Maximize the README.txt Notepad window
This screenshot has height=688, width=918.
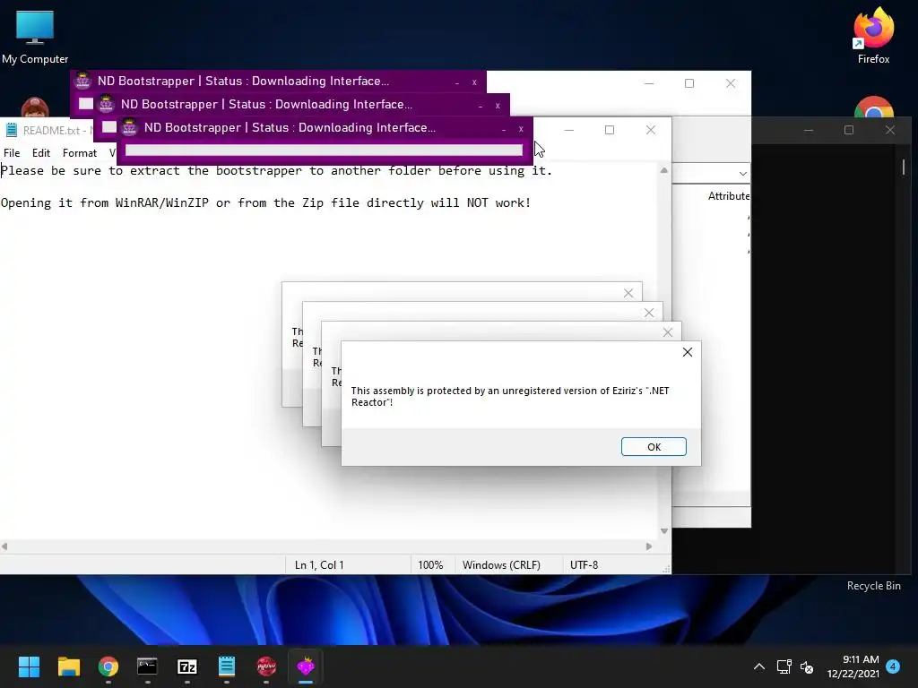tap(610, 130)
